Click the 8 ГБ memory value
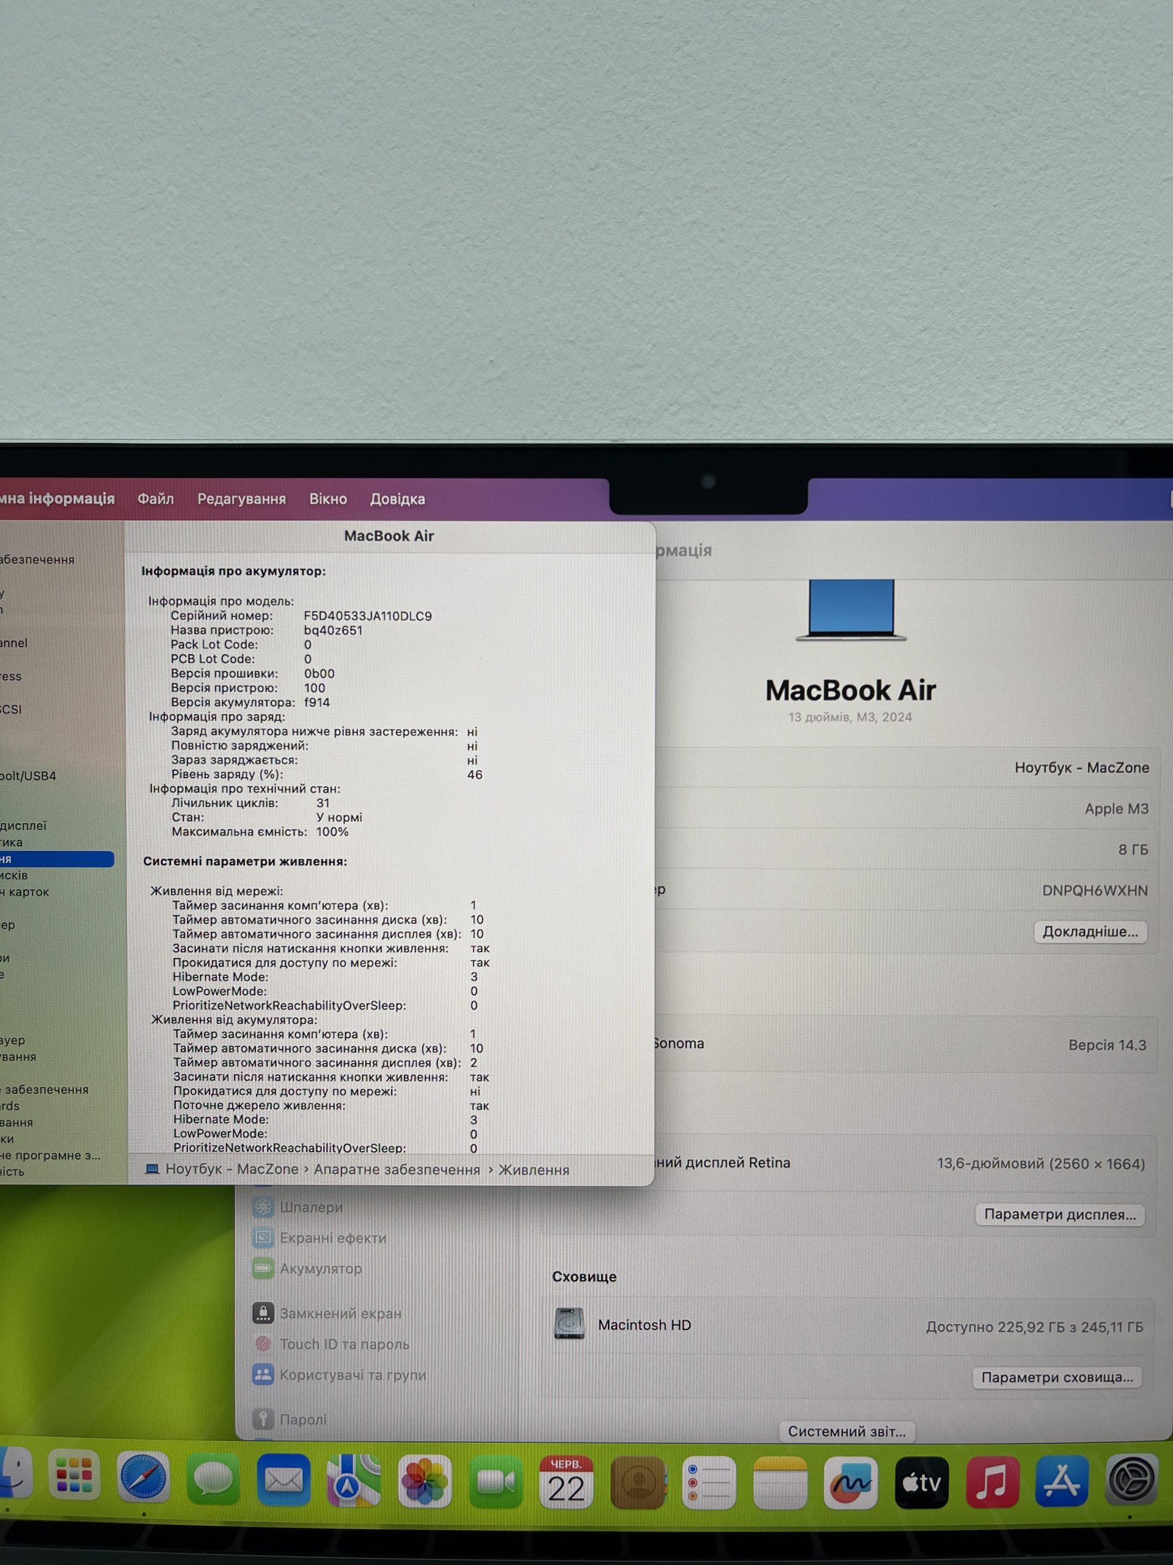The height and width of the screenshot is (1565, 1173). 1133,849
